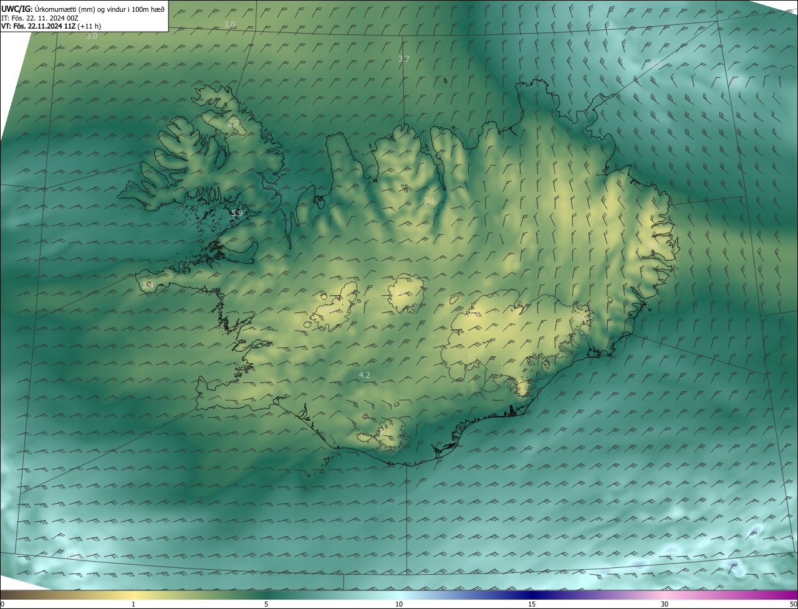Click the colorbar tick label 15

click(532, 604)
